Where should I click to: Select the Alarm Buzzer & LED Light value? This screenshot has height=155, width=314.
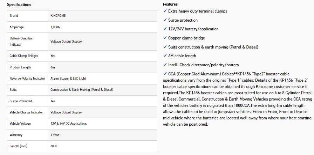(x=68, y=79)
